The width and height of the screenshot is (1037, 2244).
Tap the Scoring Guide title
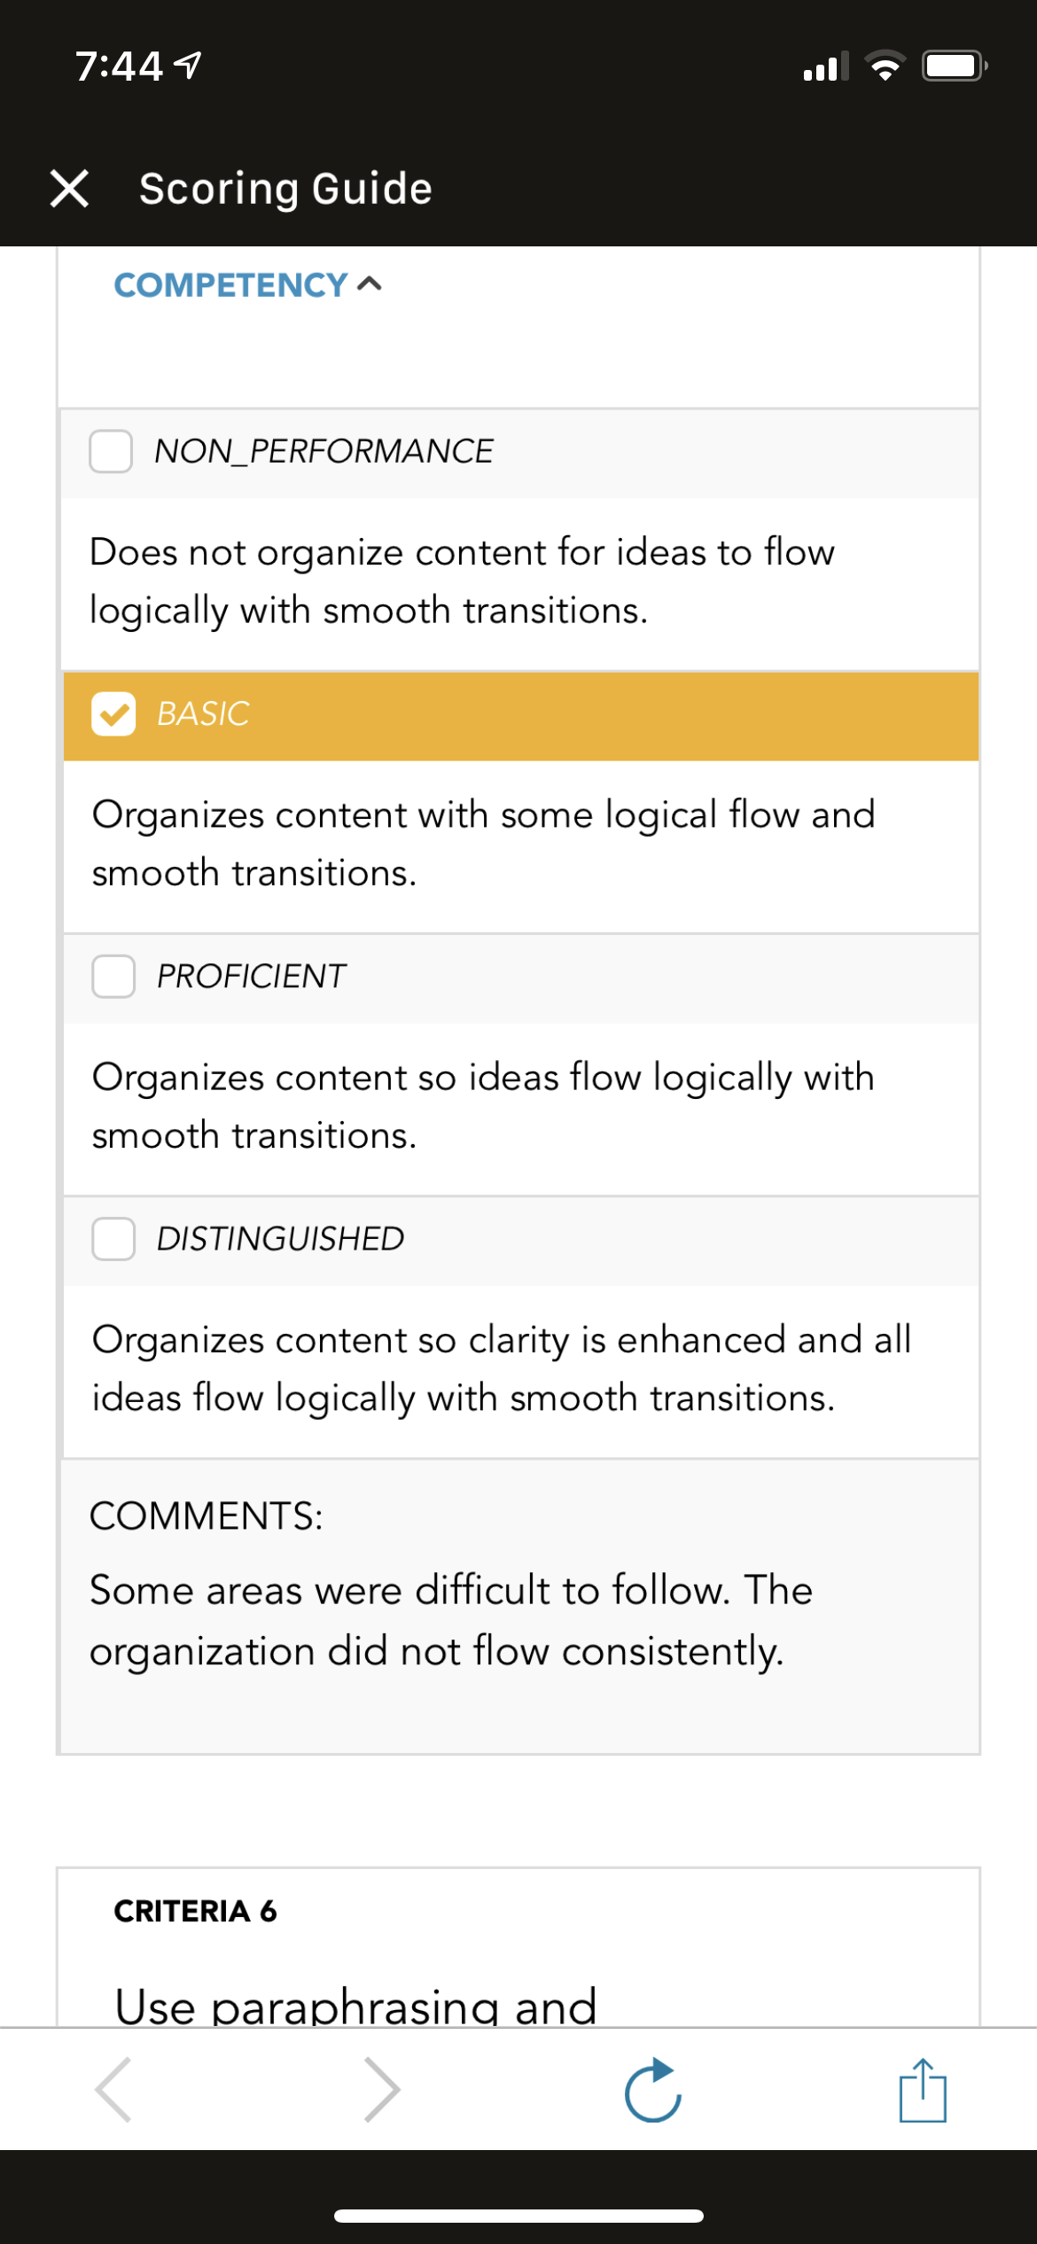(285, 189)
